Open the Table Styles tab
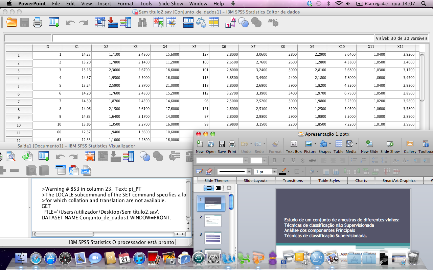Viewport: 433px width, 270px height. tap(329, 181)
